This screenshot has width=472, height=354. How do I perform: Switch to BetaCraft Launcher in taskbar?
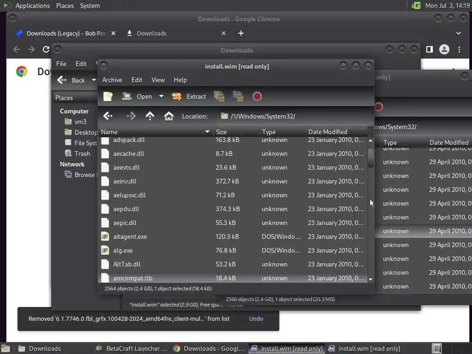click(131, 348)
